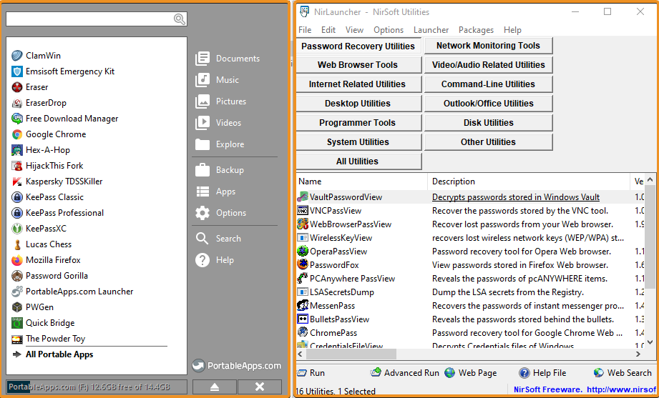The width and height of the screenshot is (659, 398).
Task: Open the Packages menu
Action: point(476,30)
